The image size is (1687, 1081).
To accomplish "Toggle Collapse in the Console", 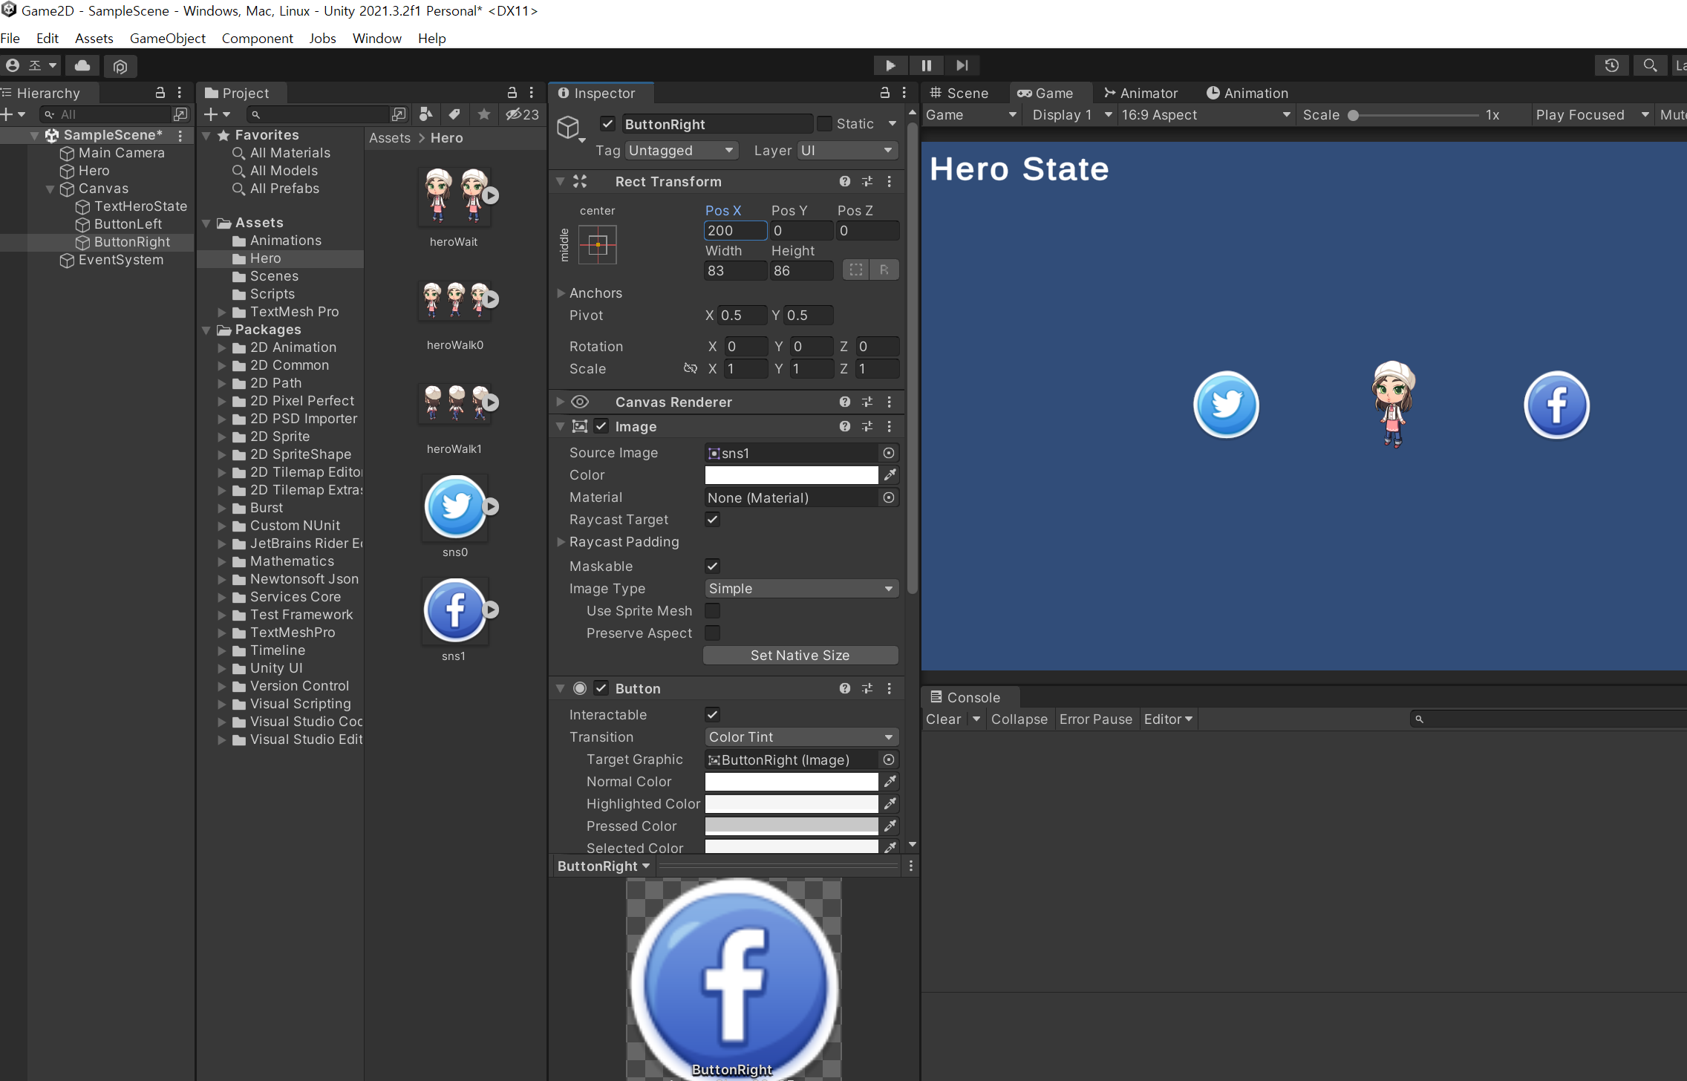I will tap(1019, 719).
